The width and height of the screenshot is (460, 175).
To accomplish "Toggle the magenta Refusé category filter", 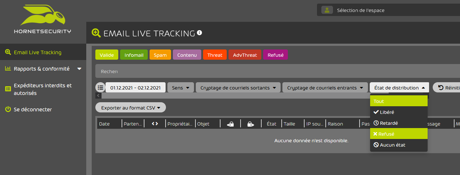I will tap(275, 55).
